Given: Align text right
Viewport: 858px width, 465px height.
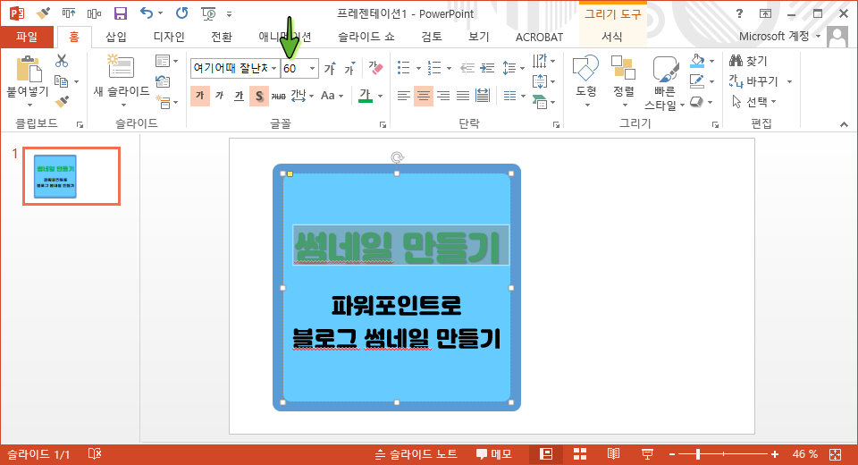Looking at the screenshot, I should 443,97.
